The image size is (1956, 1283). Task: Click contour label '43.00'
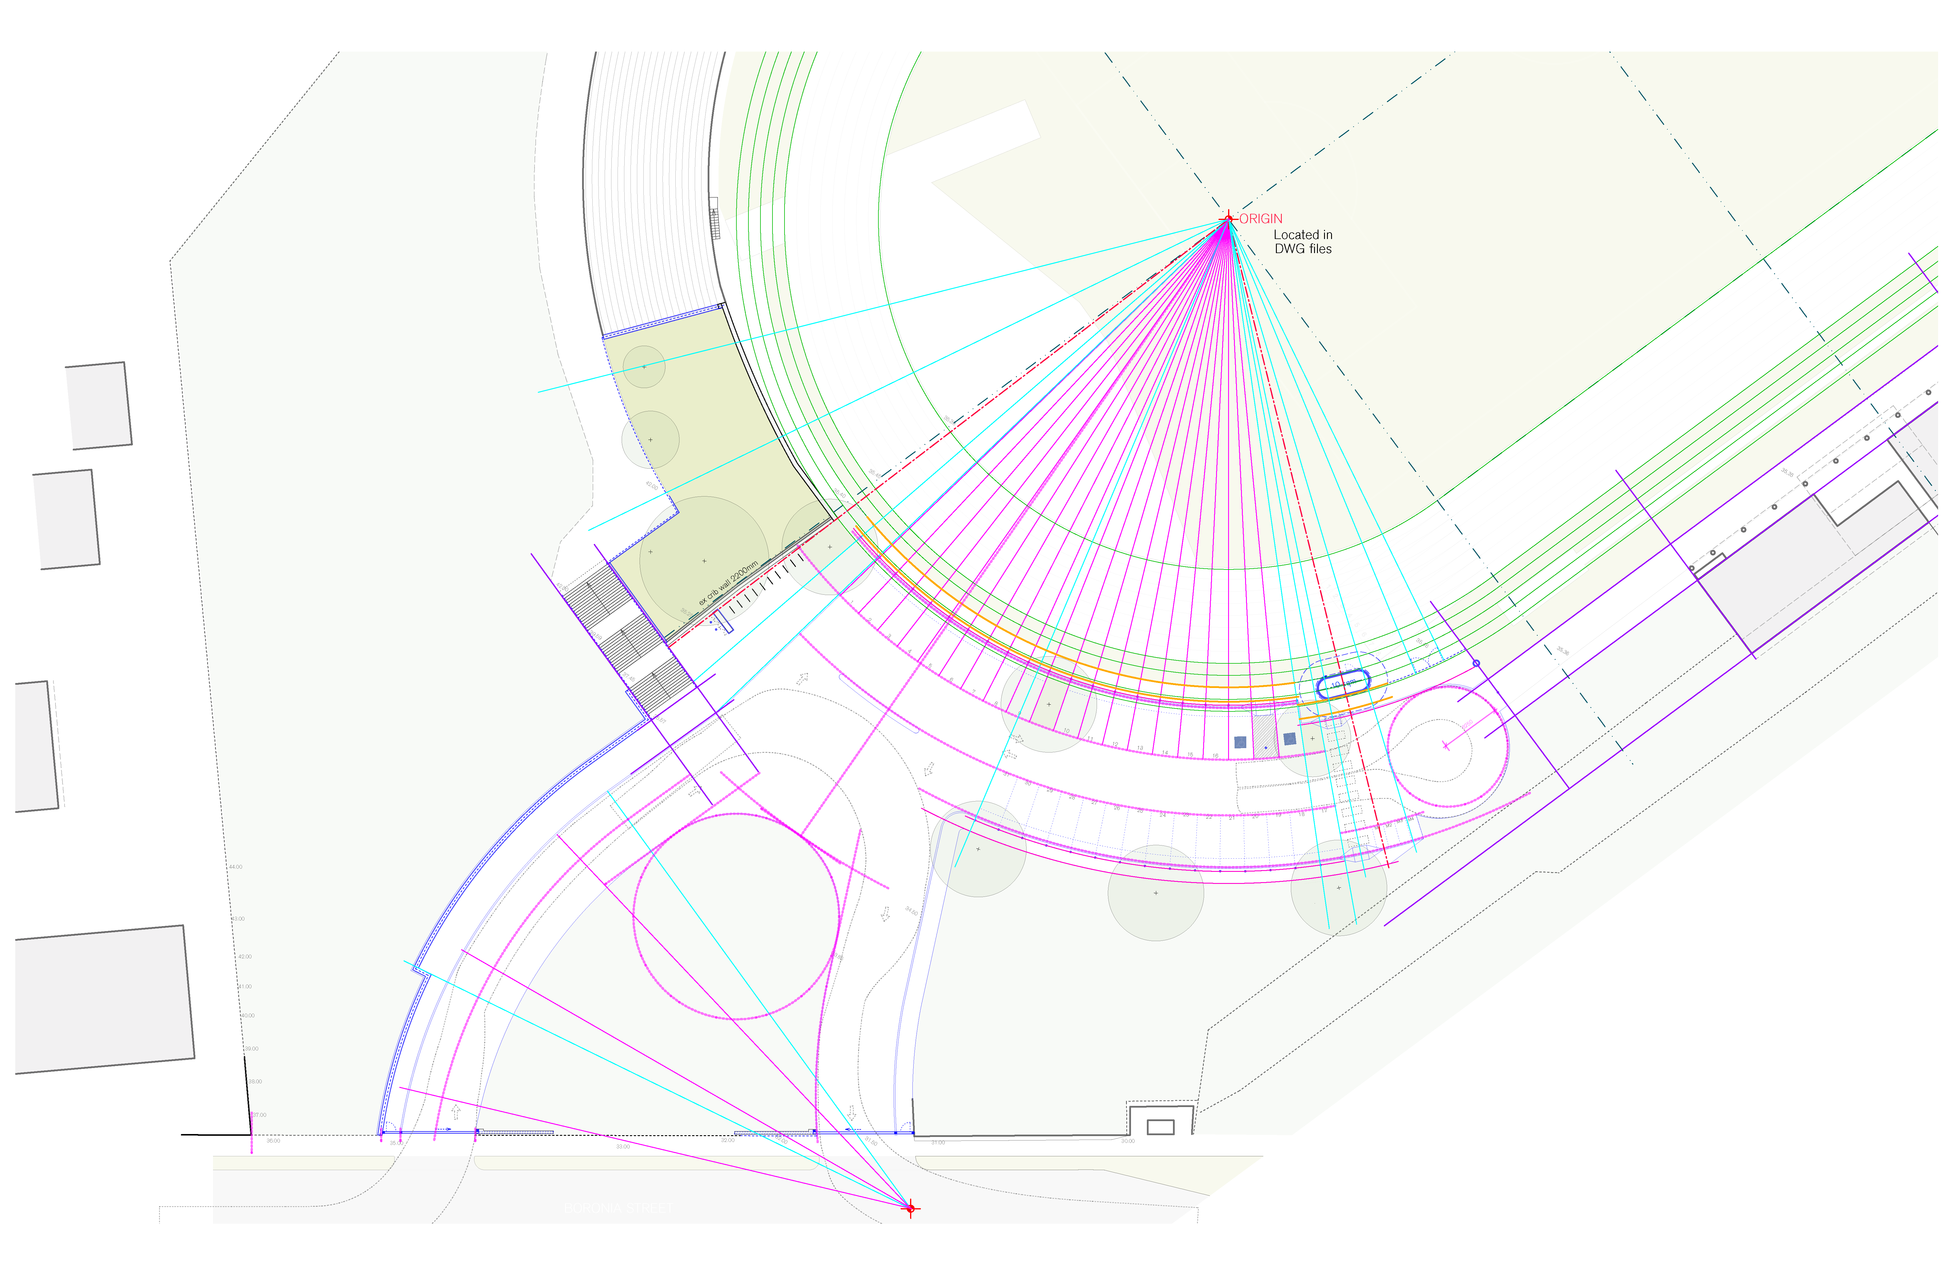click(238, 919)
